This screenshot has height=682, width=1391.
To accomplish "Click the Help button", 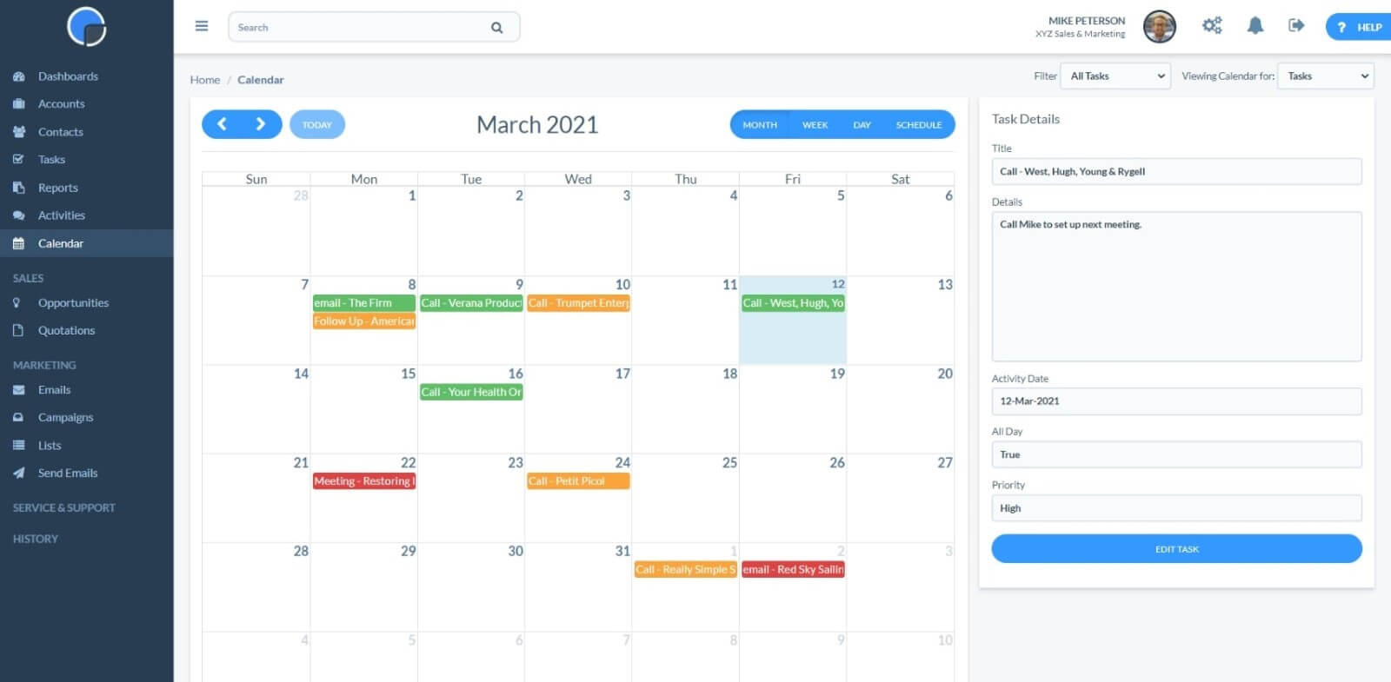I will (1361, 27).
